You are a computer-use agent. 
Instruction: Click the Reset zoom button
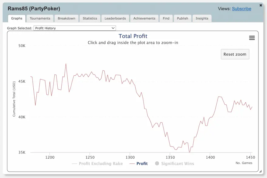tap(235, 54)
